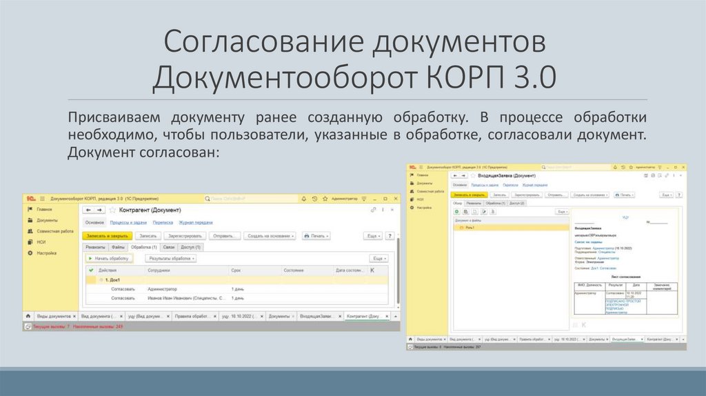
Task: Open Переписка link in Контрагент window
Action: point(163,223)
